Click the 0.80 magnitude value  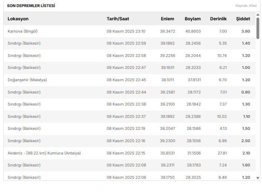245,92
